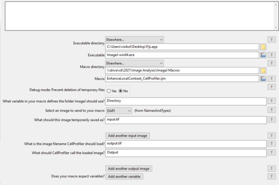
Task: Open help beside Add another output image
Action: click(x=272, y=168)
